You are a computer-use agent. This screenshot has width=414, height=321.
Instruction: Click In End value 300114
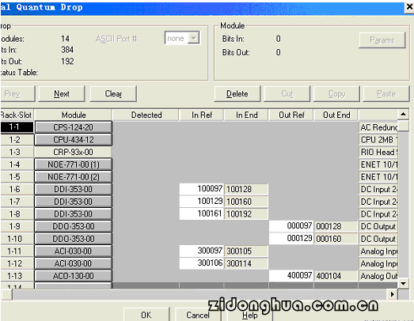(246, 263)
